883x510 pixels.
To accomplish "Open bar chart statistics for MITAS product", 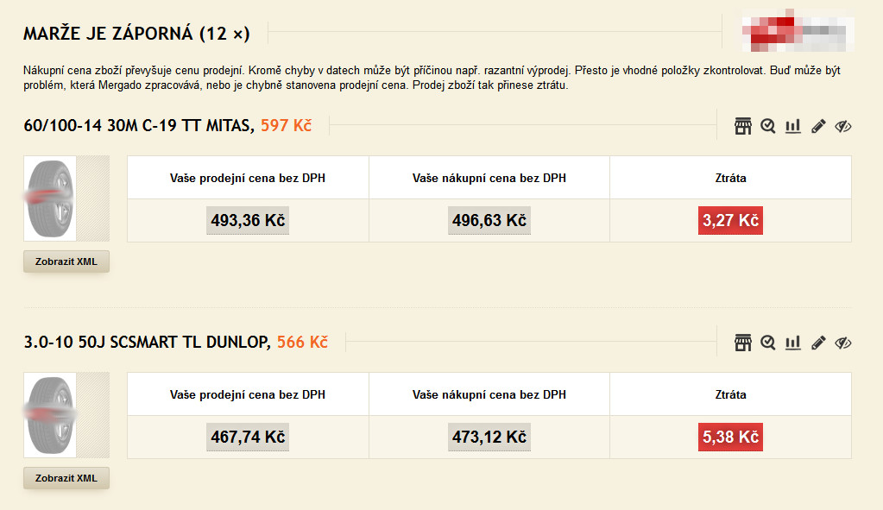I will click(793, 126).
